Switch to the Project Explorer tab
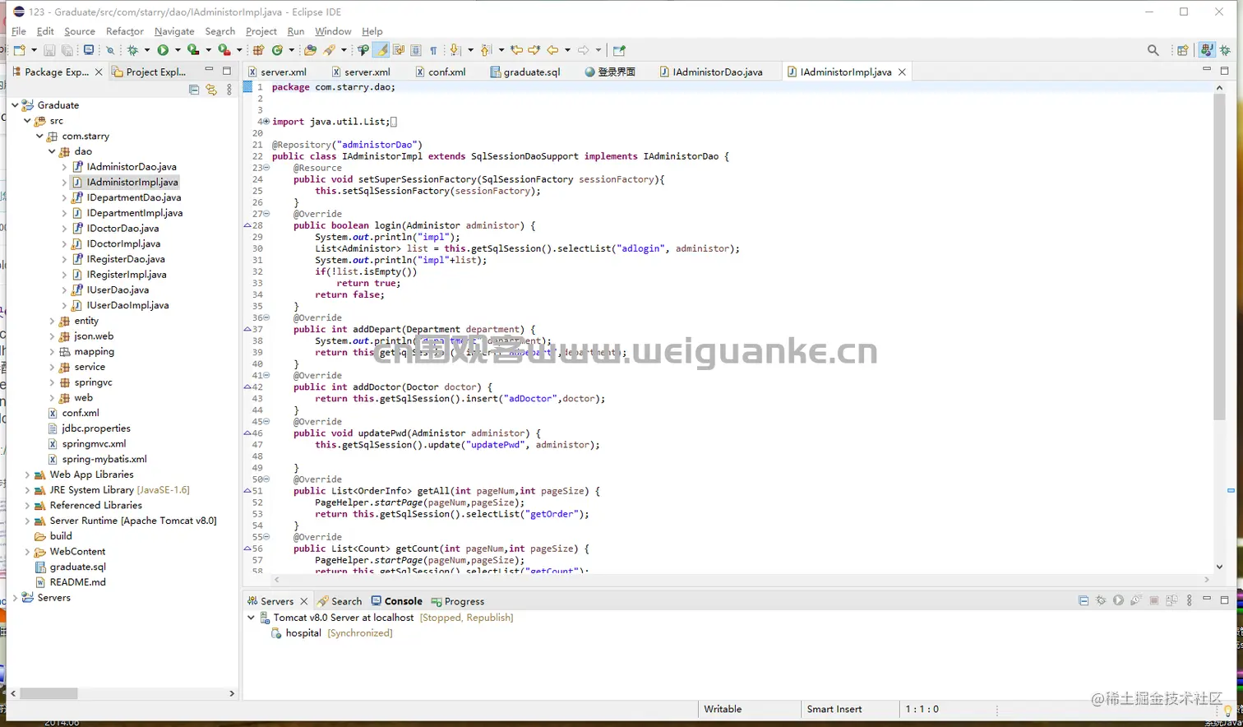This screenshot has height=727, width=1243. 149,72
